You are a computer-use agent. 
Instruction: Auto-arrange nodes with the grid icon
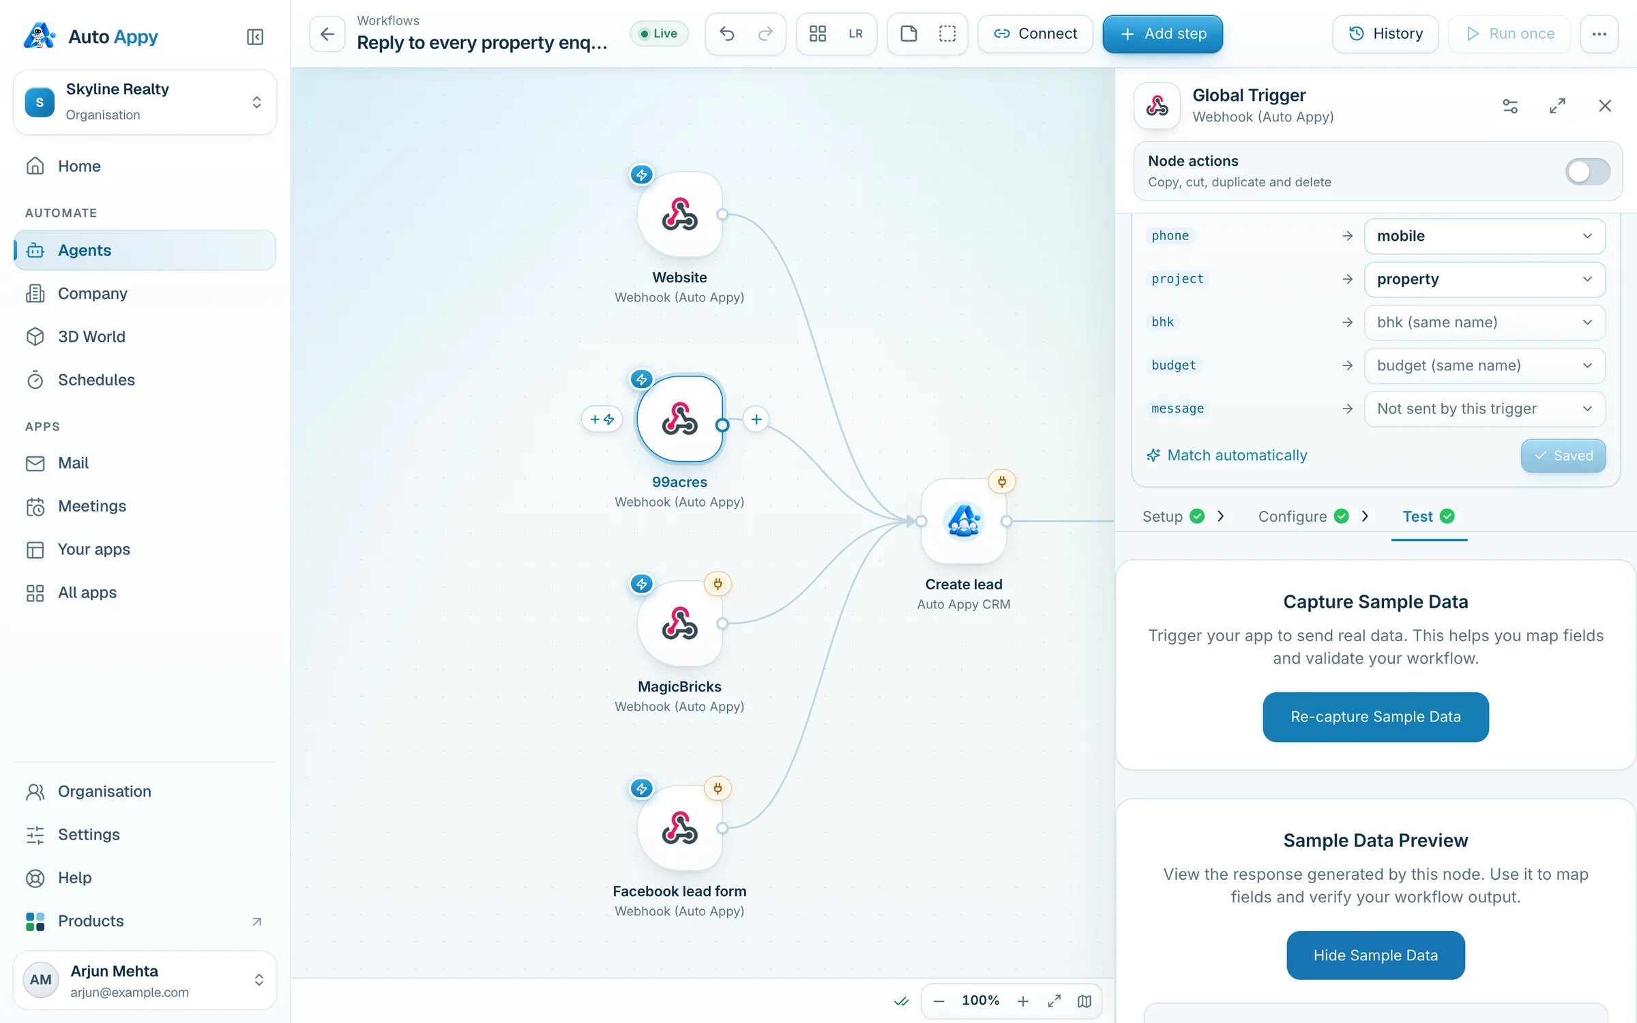(x=818, y=33)
